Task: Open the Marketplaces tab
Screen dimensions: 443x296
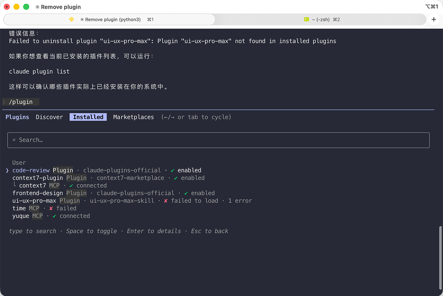Action: click(x=133, y=117)
